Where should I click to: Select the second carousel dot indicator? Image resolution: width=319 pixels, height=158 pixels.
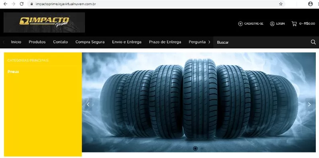(202, 148)
